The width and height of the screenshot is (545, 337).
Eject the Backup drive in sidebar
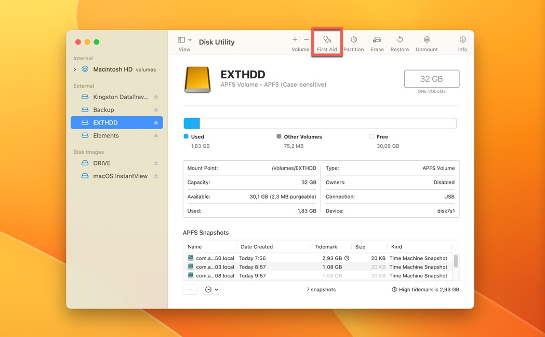156,110
